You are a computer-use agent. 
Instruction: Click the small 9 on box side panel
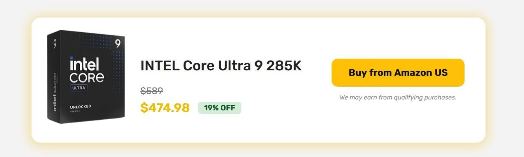pos(54,43)
